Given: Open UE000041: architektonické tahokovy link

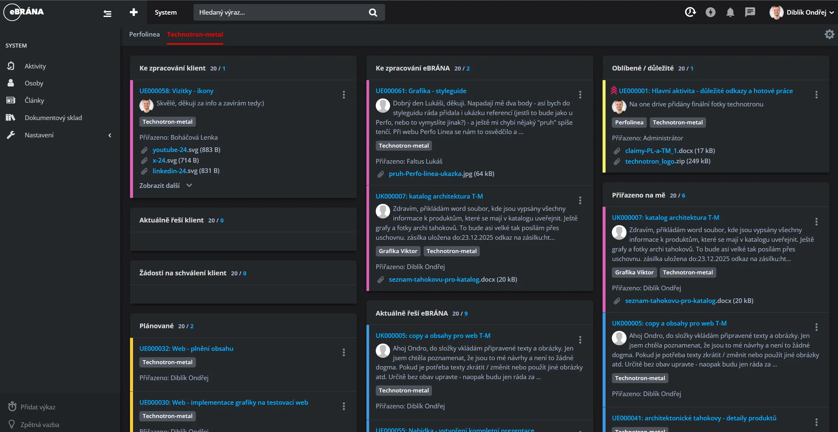Looking at the screenshot, I should [x=694, y=418].
